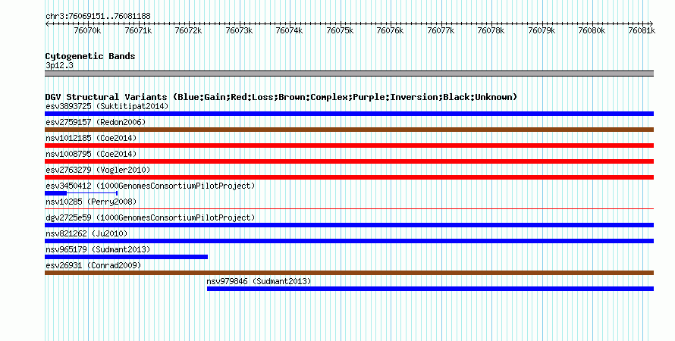The height and width of the screenshot is (341, 675).
Task: Click the thin red nsv10285 line
Action: click(x=349, y=209)
